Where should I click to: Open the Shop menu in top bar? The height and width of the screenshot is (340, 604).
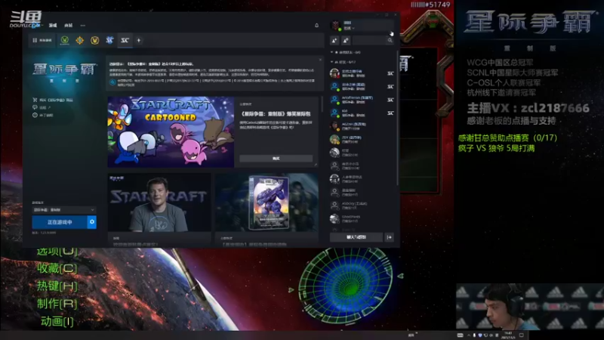pyautogui.click(x=68, y=26)
